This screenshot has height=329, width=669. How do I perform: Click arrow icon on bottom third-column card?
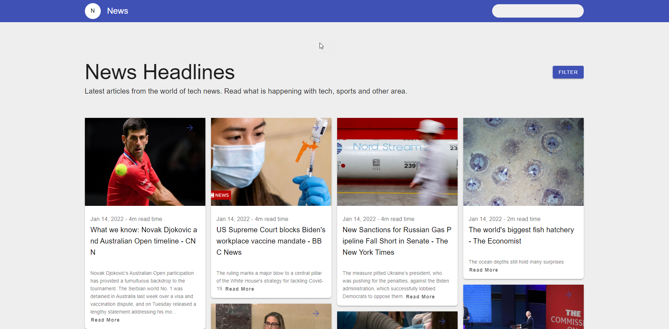[x=442, y=321]
